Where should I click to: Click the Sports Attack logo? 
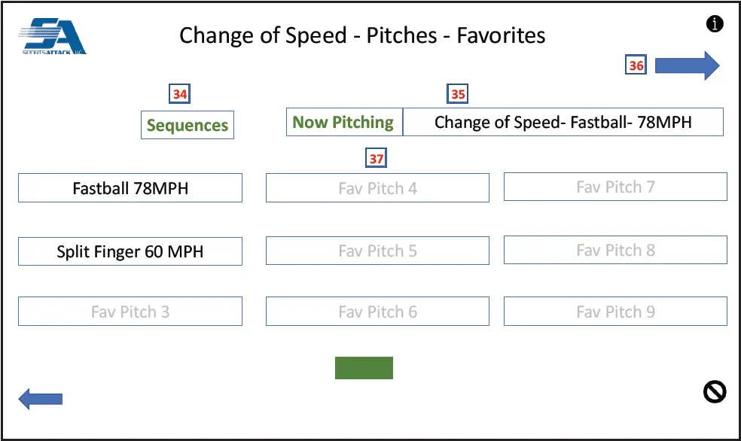pyautogui.click(x=53, y=36)
